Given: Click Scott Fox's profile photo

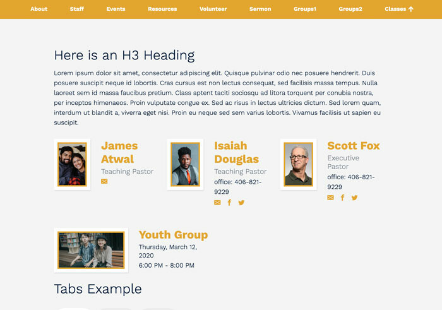Looking at the screenshot, I should pyautogui.click(x=298, y=164).
